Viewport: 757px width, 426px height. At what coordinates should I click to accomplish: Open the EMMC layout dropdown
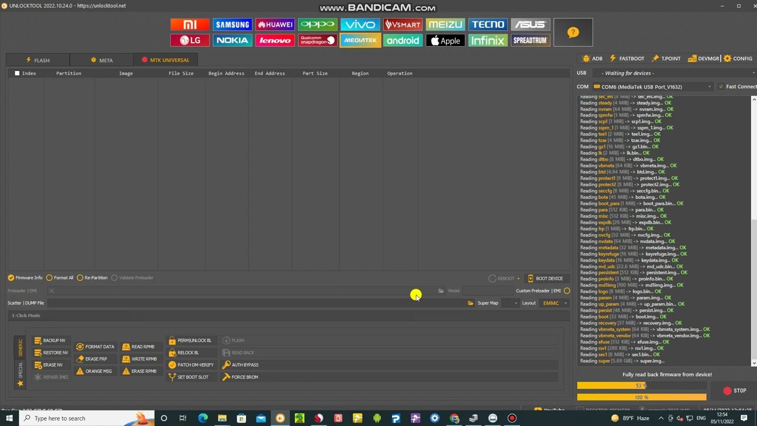click(555, 303)
